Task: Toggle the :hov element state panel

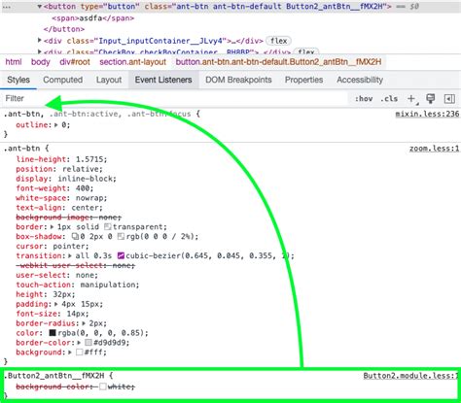Action: click(x=364, y=99)
